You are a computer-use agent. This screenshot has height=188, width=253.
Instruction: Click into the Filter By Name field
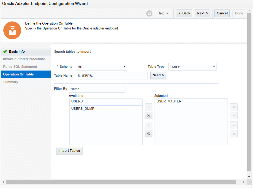[97, 89]
